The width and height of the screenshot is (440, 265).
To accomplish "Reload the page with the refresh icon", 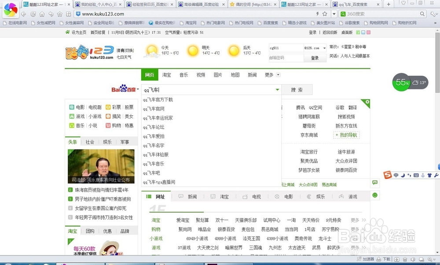I will pyautogui.click(x=33, y=14).
